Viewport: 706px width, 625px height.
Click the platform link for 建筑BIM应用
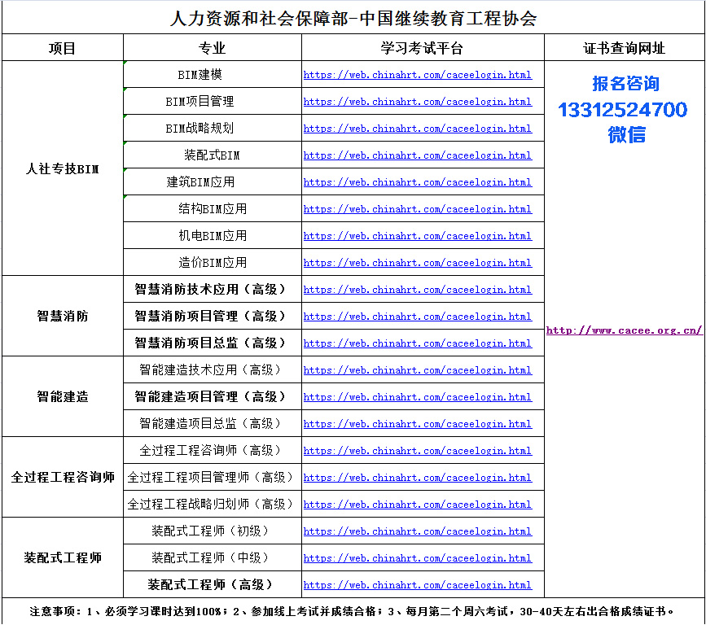click(418, 182)
